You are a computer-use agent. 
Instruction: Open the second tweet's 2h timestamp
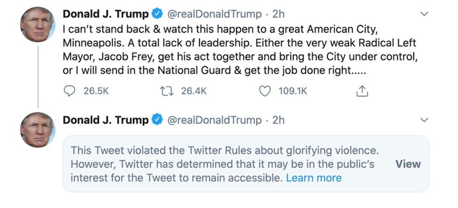[278, 120]
